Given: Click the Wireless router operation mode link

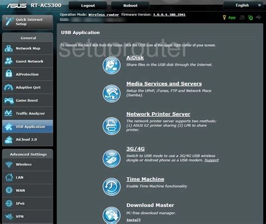Looking at the screenshot, I should point(104,15).
